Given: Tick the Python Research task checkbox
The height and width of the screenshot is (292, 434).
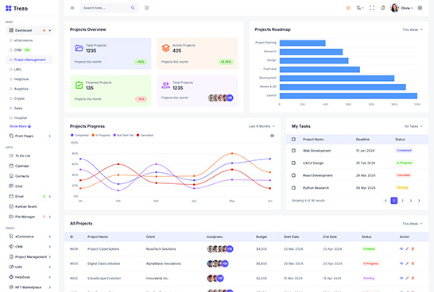Looking at the screenshot, I should (x=293, y=188).
